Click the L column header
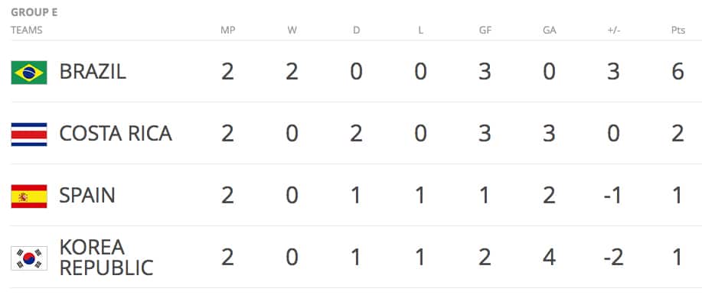702x295 pixels. (x=420, y=31)
